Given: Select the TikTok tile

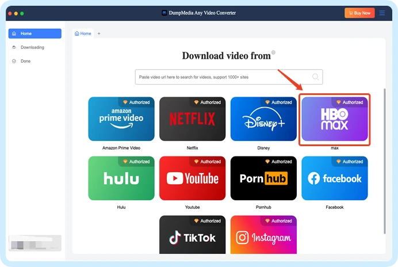Looking at the screenshot, I should coord(192,234).
